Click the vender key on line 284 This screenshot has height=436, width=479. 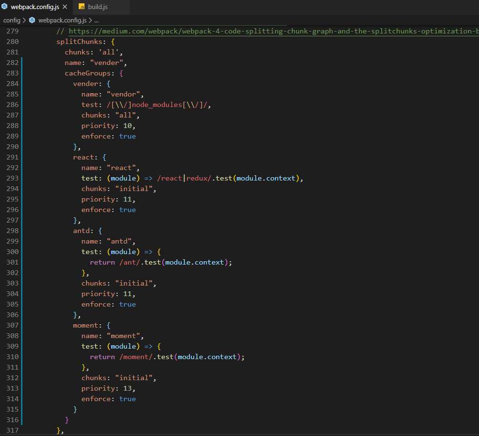(85, 84)
